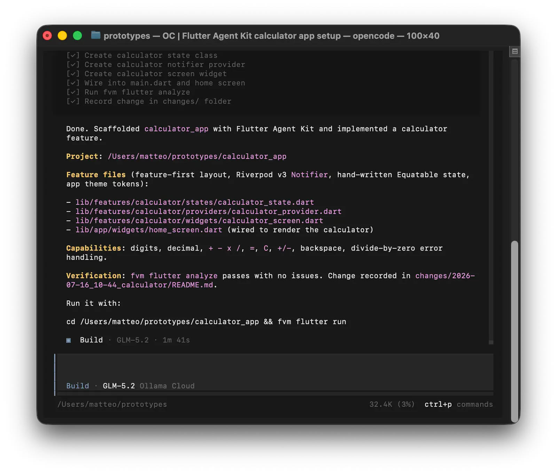Viewport: 557px width, 473px height.
Task: Click the calculator_state.dart file path
Action: tap(195, 202)
